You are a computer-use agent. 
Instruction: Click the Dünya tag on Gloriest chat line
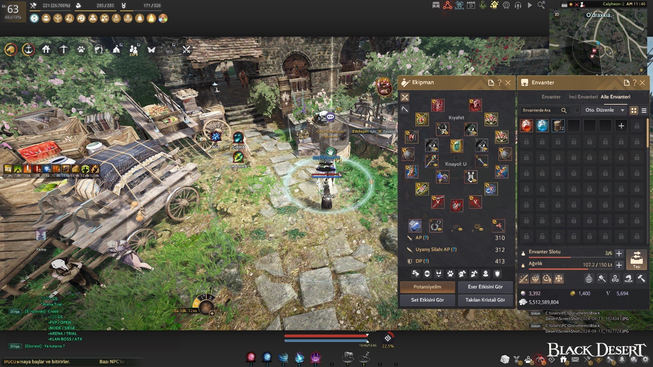point(15,347)
